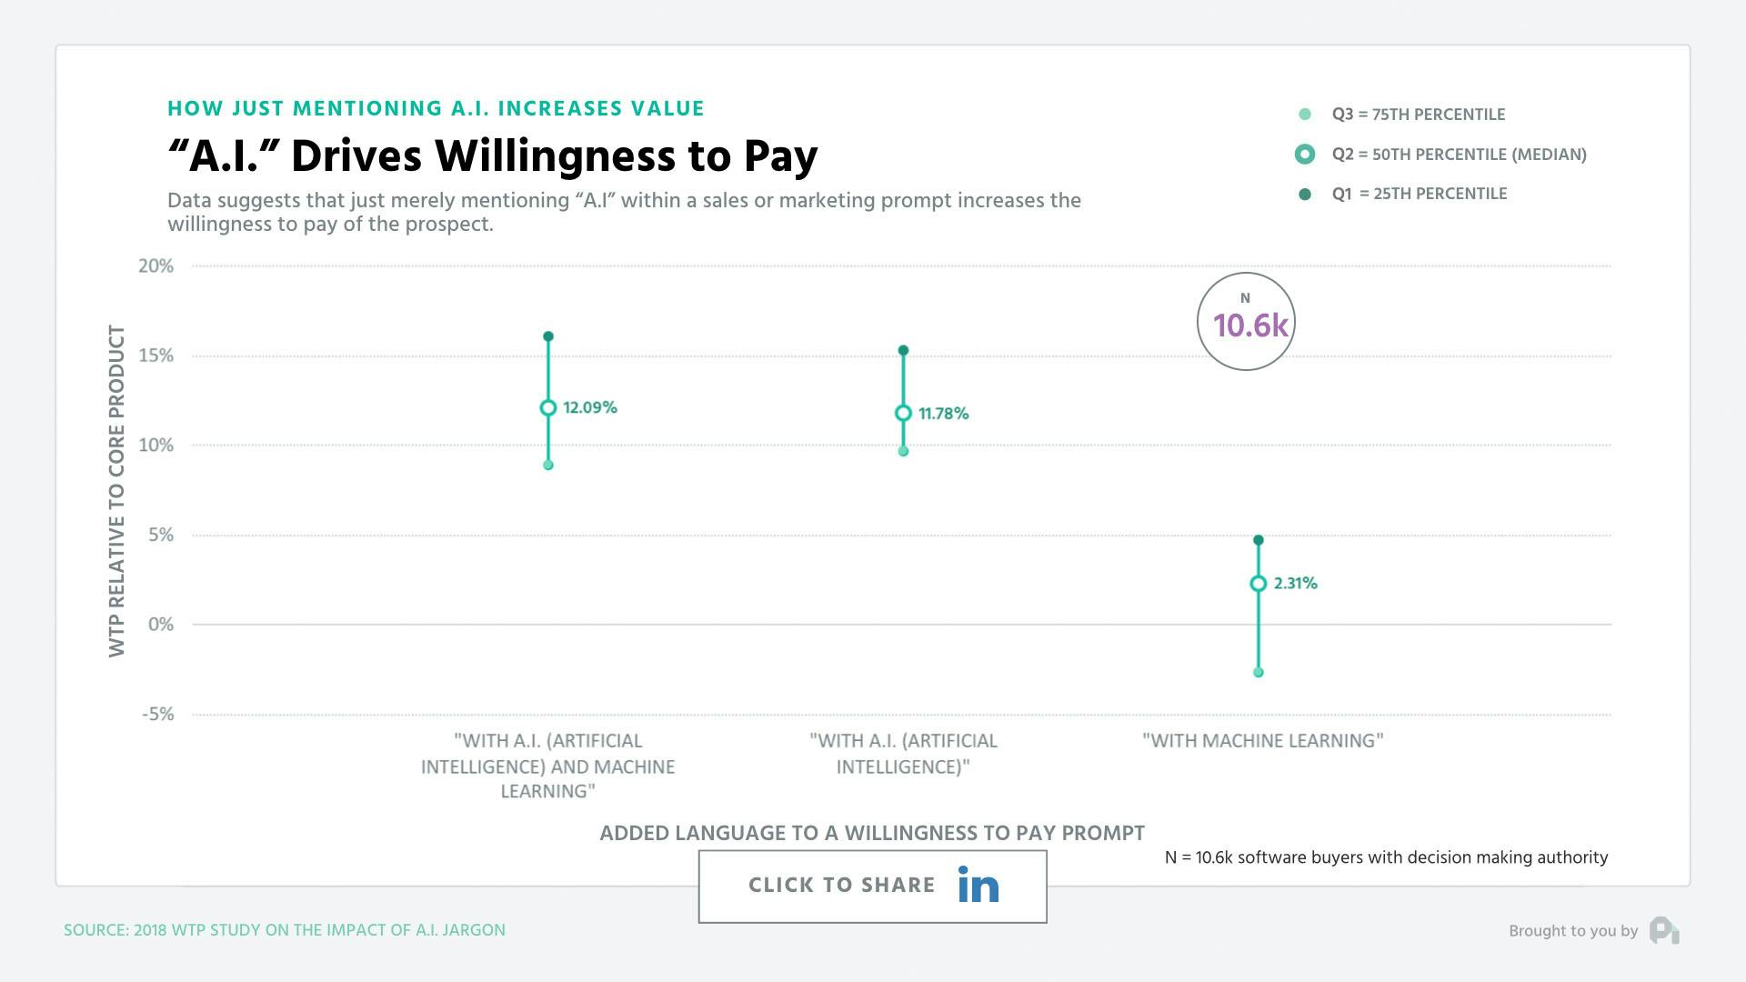The width and height of the screenshot is (1746, 982).
Task: Expand the With A.I. (Artificial Intelligence) category label
Action: (902, 754)
